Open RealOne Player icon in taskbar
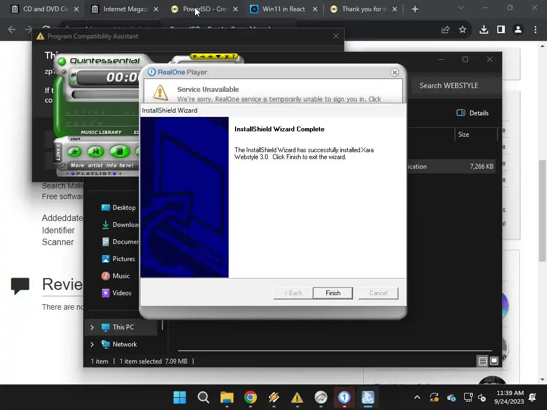Image resolution: width=547 pixels, height=410 pixels. coord(345,397)
